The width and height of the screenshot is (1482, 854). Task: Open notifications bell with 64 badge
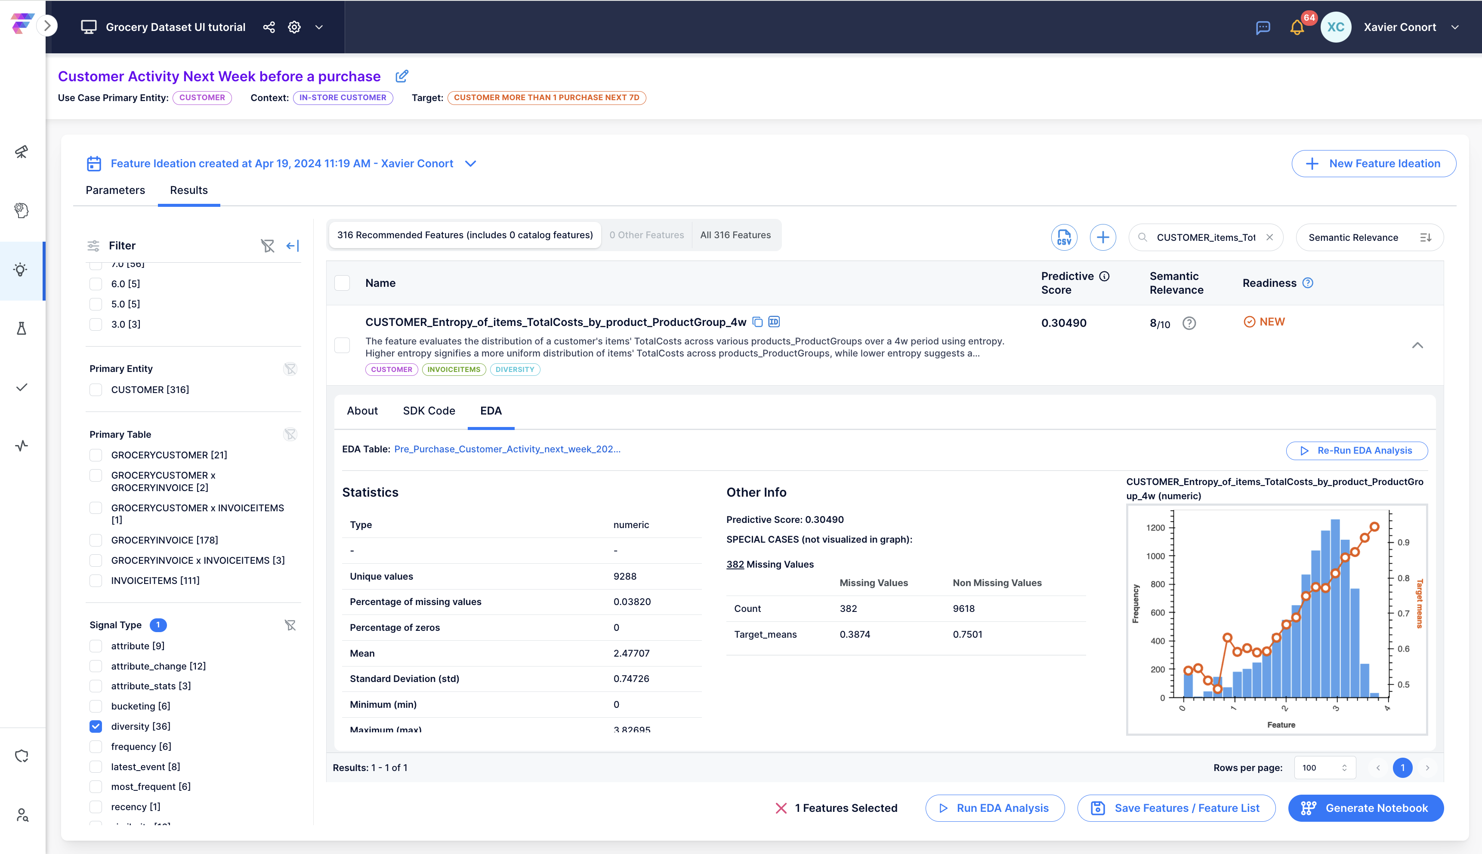pyautogui.click(x=1297, y=28)
